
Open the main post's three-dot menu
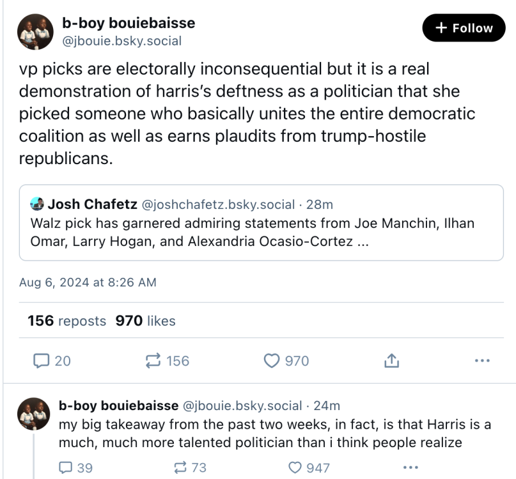click(482, 361)
